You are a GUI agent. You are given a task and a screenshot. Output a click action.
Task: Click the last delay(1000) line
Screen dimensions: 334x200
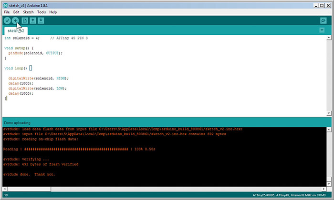coord(21,93)
